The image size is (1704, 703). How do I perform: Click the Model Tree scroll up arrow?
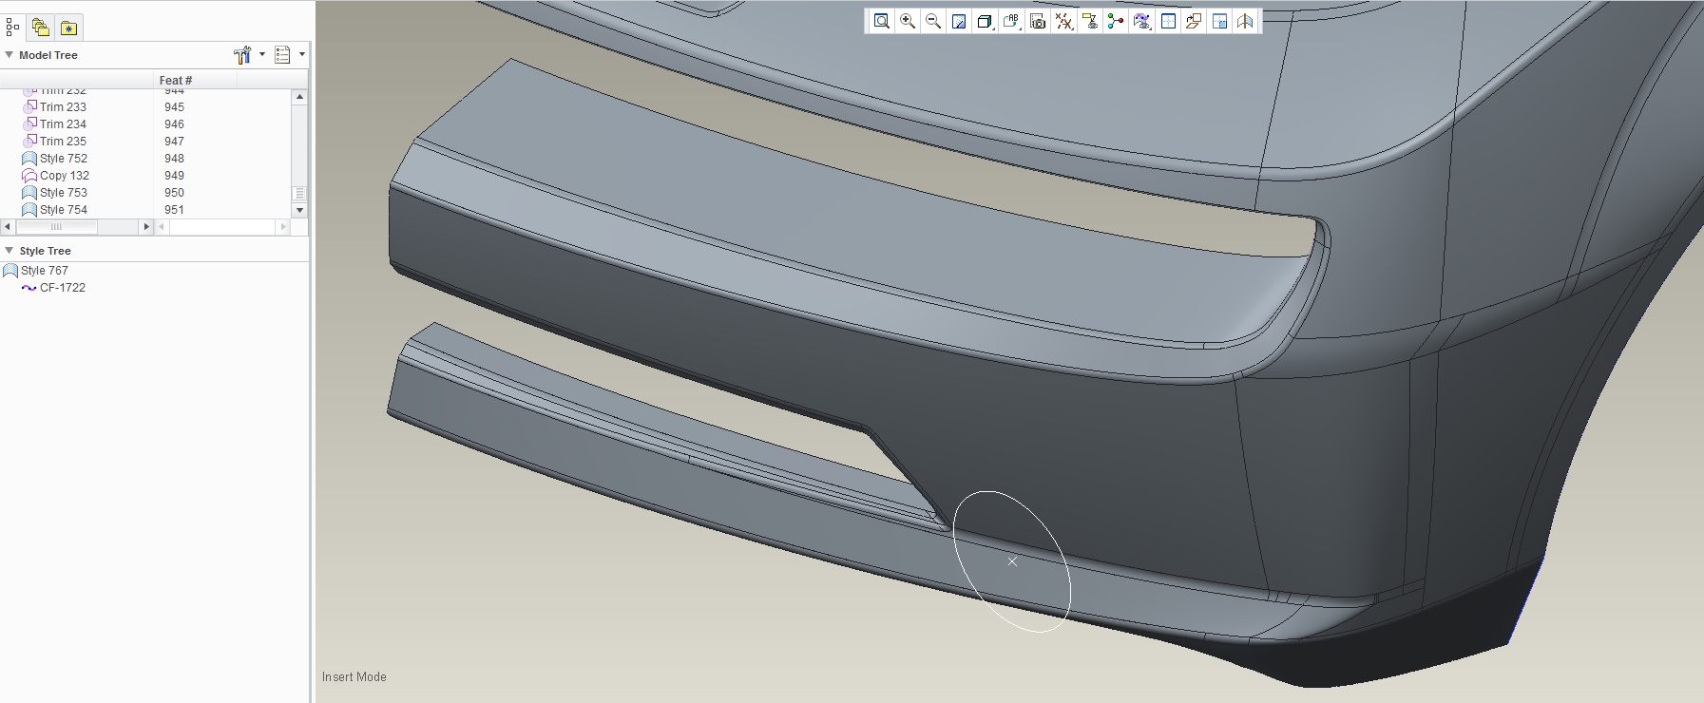point(300,97)
